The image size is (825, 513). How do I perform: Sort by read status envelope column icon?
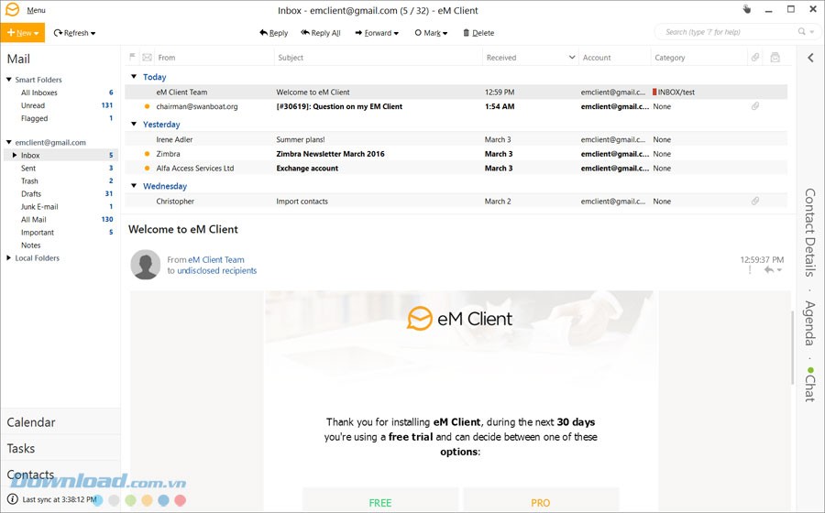coord(147,57)
